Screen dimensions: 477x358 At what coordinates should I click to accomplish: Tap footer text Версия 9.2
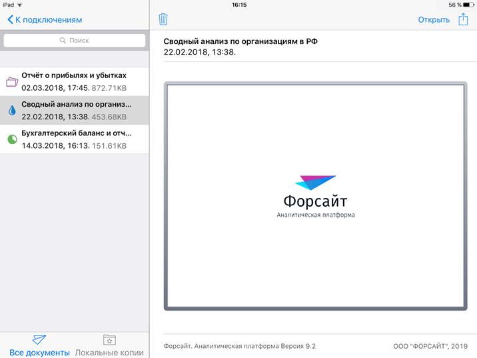298,346
